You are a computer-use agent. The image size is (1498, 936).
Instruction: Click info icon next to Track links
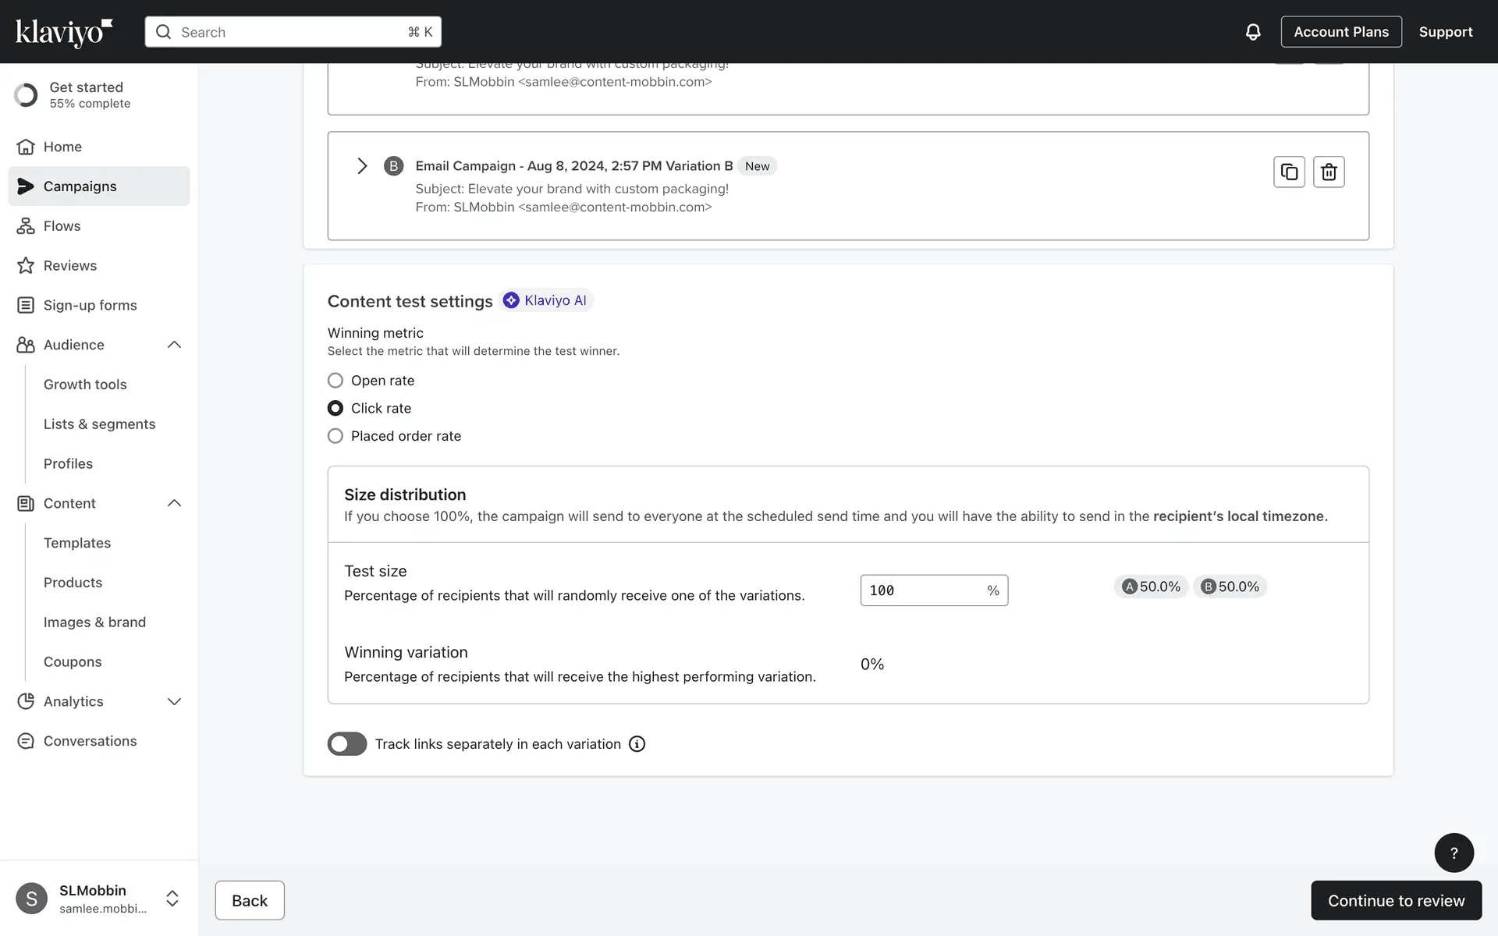[x=637, y=744]
